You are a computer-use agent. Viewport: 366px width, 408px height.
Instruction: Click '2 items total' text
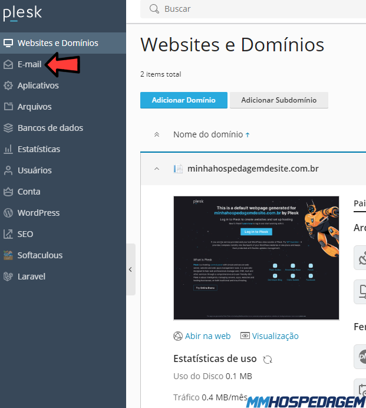[x=161, y=74]
